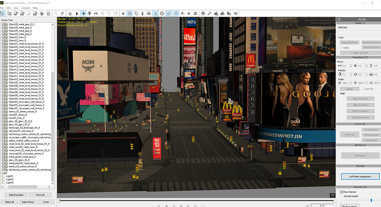Toggle the world axis display icon
This screenshot has width=381, height=207.
click(x=136, y=14)
